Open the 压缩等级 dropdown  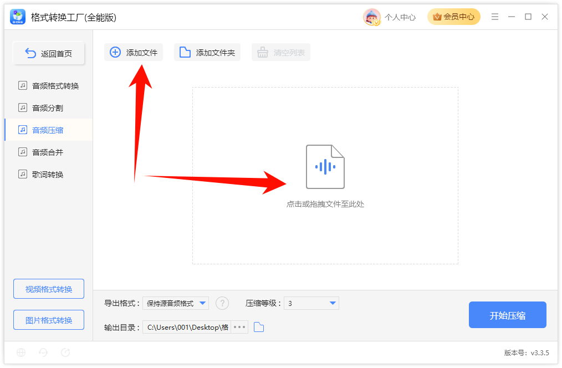(311, 303)
